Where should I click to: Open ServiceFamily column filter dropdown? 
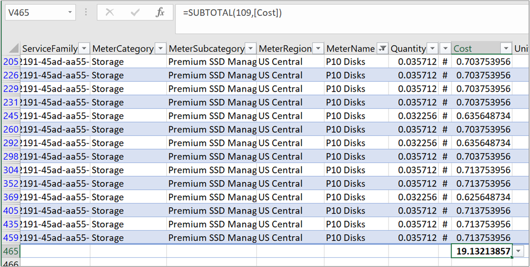(84, 49)
